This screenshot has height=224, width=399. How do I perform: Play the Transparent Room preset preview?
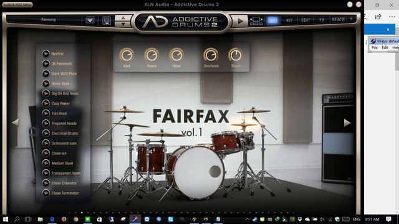[46, 173]
